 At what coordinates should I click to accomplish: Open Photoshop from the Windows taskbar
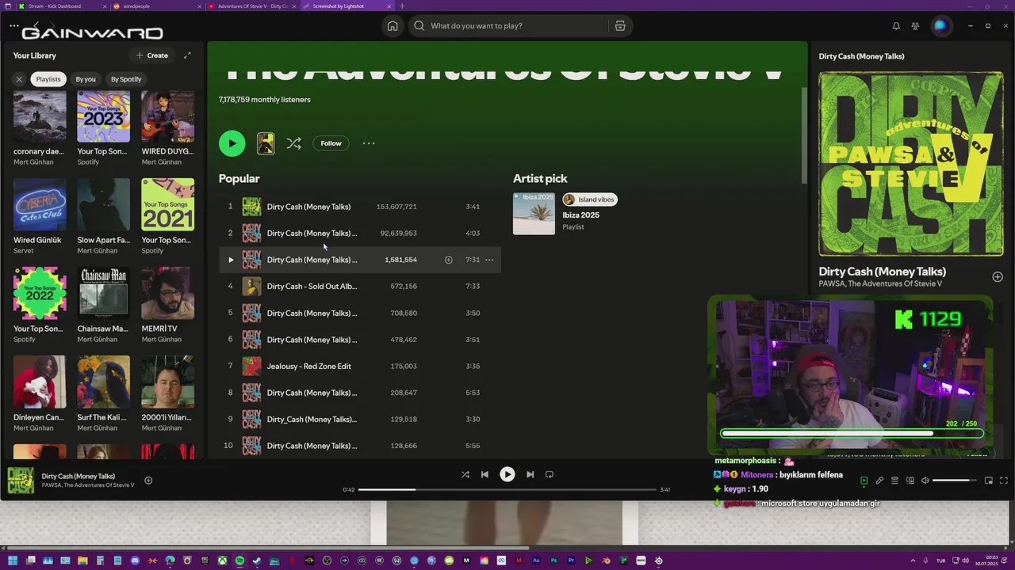pyautogui.click(x=553, y=560)
